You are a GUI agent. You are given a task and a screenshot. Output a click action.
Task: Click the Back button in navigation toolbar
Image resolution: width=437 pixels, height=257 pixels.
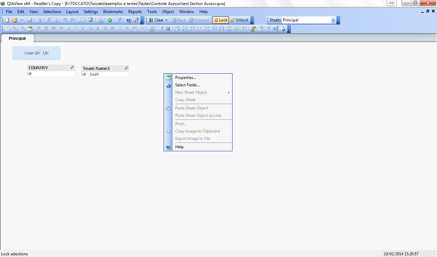(x=179, y=20)
